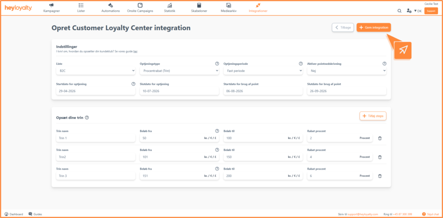Screen dimensions: 443x218
Task: Click trash icon for the Trin 3 row
Action: point(380,176)
